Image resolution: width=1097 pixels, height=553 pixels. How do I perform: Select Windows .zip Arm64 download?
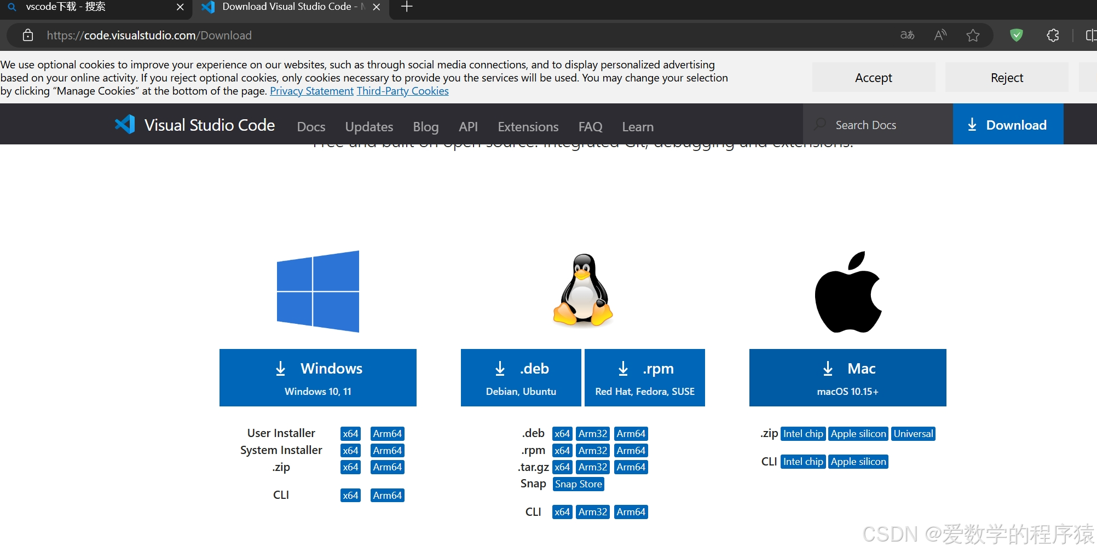(388, 467)
